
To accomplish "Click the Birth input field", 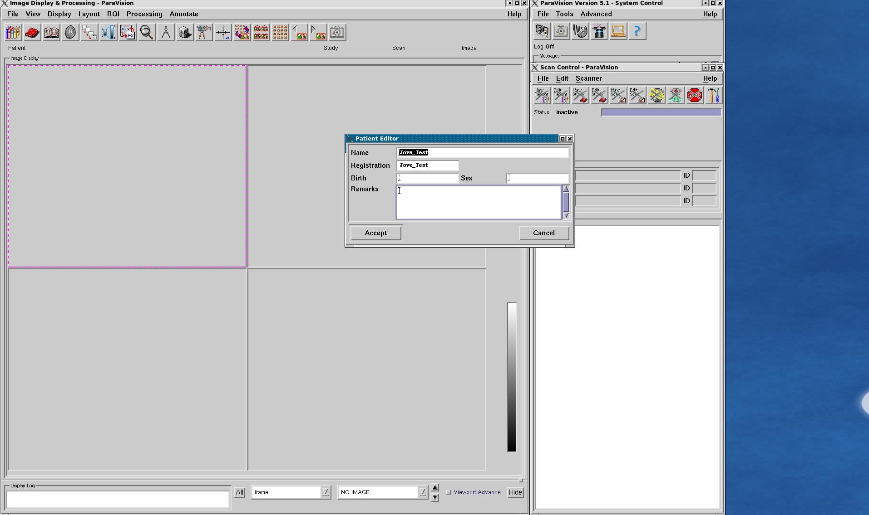I will (x=427, y=178).
